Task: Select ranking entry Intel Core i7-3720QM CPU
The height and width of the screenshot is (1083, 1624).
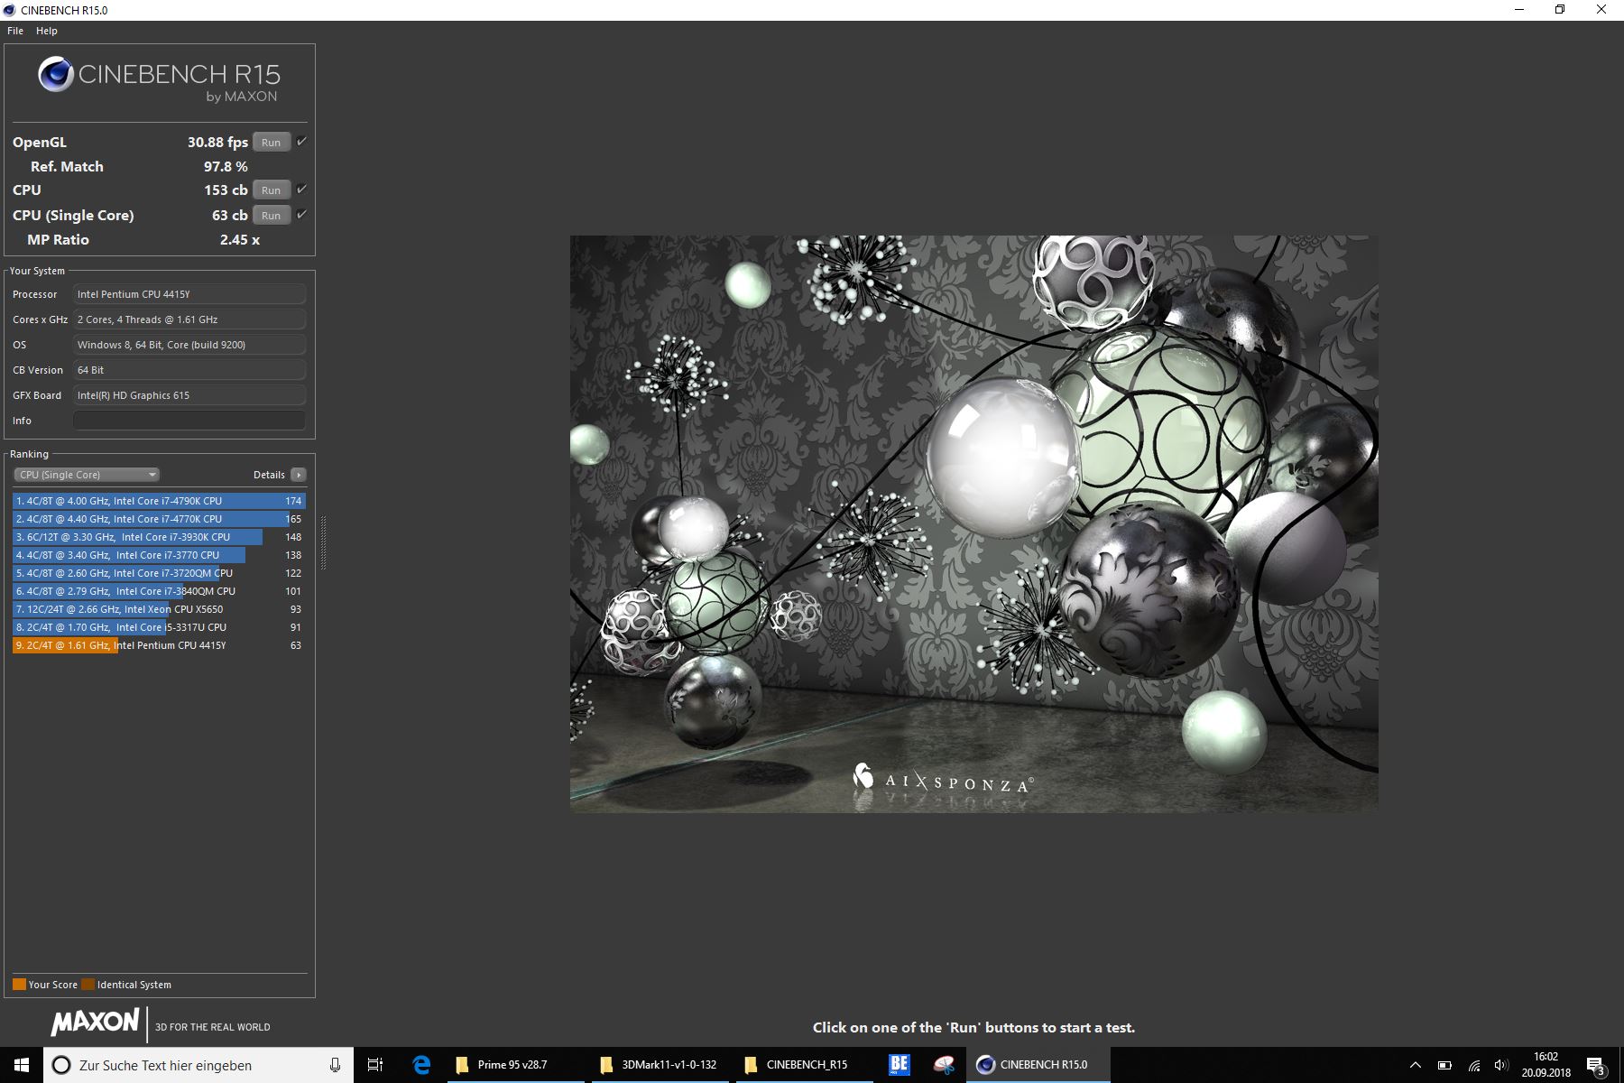Action: tap(160, 573)
